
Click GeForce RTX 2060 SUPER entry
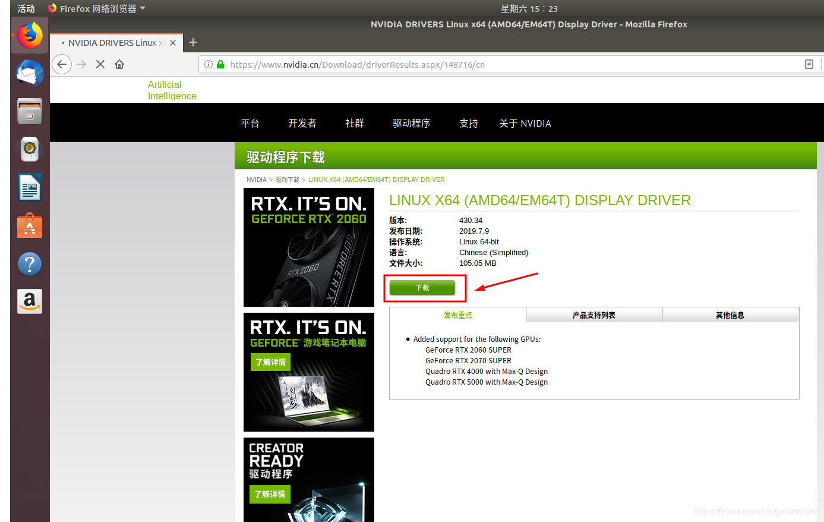pyautogui.click(x=468, y=350)
